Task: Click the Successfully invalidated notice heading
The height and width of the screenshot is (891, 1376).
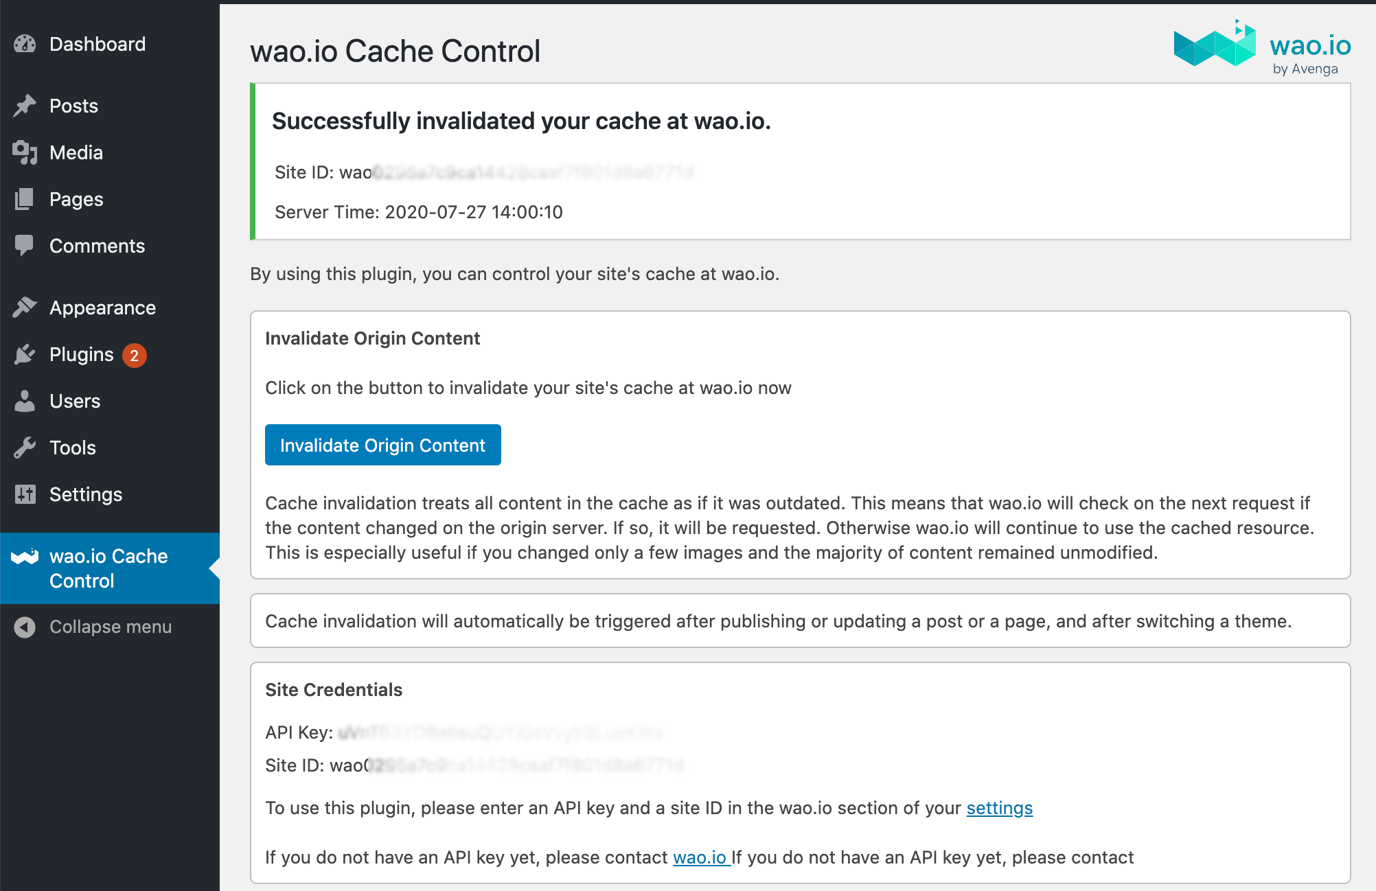Action: [522, 121]
